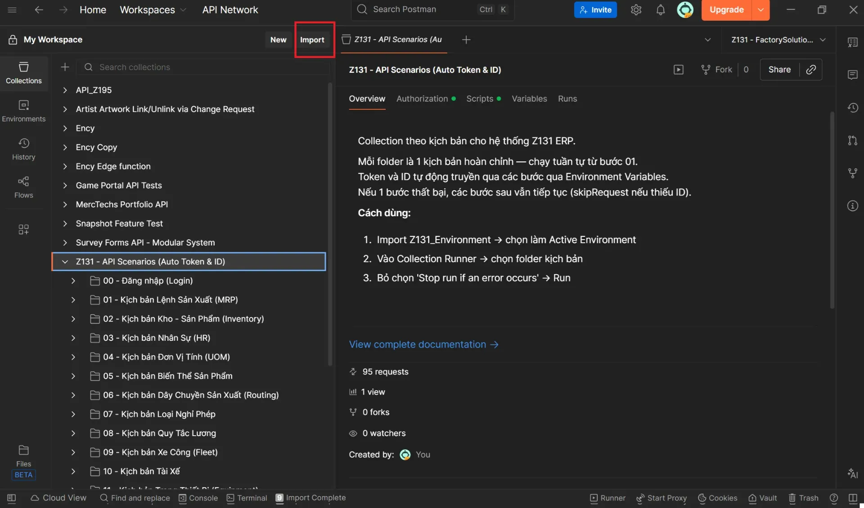Open the settings gear icon
The height and width of the screenshot is (508, 864).
[636, 9]
